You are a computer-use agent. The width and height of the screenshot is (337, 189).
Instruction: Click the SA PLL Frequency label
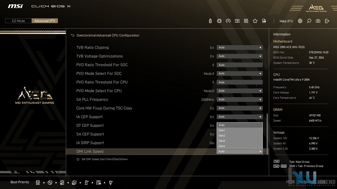click(92, 100)
